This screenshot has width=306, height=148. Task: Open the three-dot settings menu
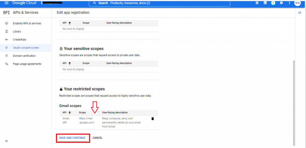pos(289,3)
